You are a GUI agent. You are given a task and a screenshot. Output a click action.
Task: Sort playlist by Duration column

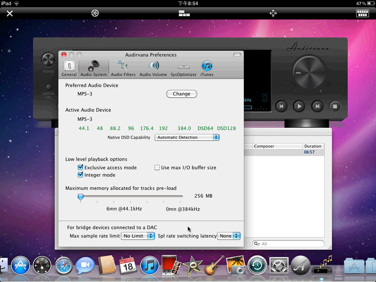314,146
